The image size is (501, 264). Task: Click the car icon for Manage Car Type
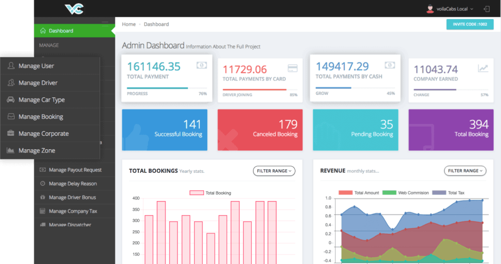10,99
